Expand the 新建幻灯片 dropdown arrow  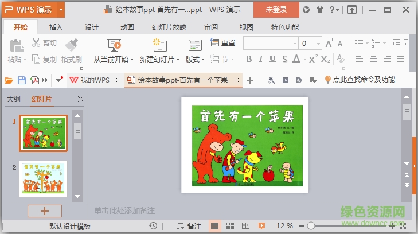[x=178, y=60]
